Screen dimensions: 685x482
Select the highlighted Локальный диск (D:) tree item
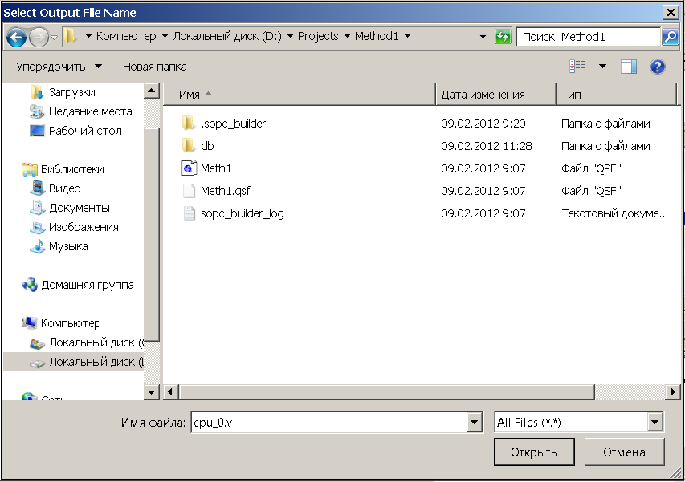coord(73,362)
